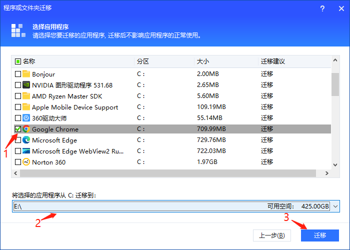Click the vertical scrollbar down arrow
350x250 pixels.
point(335,165)
